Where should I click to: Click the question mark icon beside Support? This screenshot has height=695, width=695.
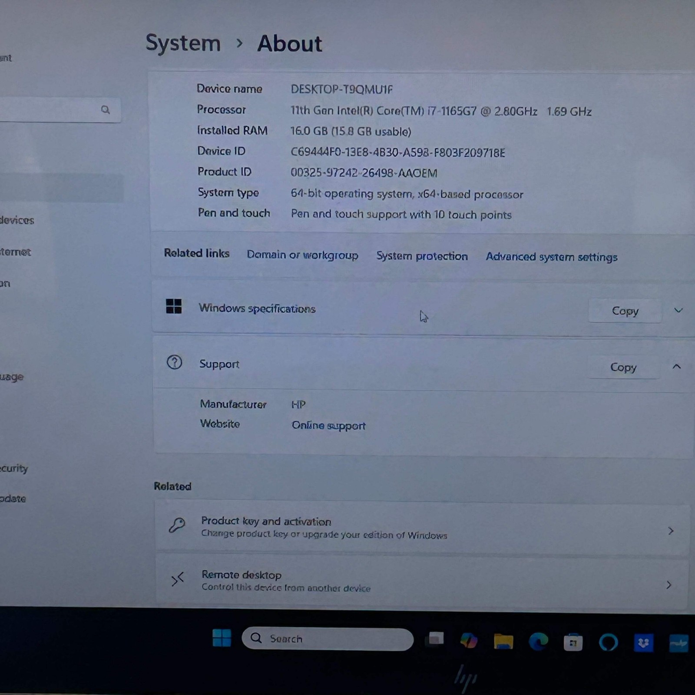pyautogui.click(x=175, y=362)
